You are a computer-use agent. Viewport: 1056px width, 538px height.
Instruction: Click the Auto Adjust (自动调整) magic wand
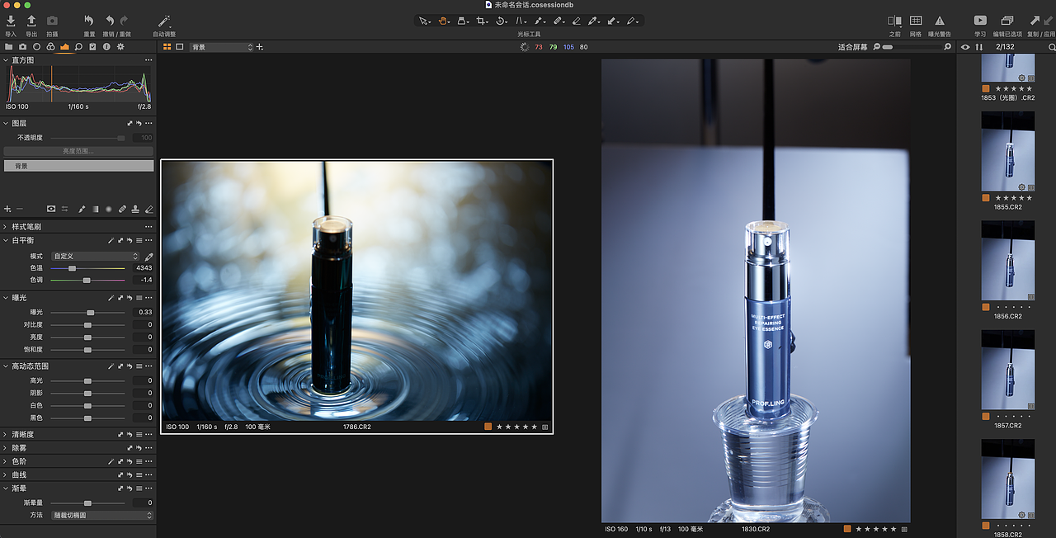tap(163, 21)
